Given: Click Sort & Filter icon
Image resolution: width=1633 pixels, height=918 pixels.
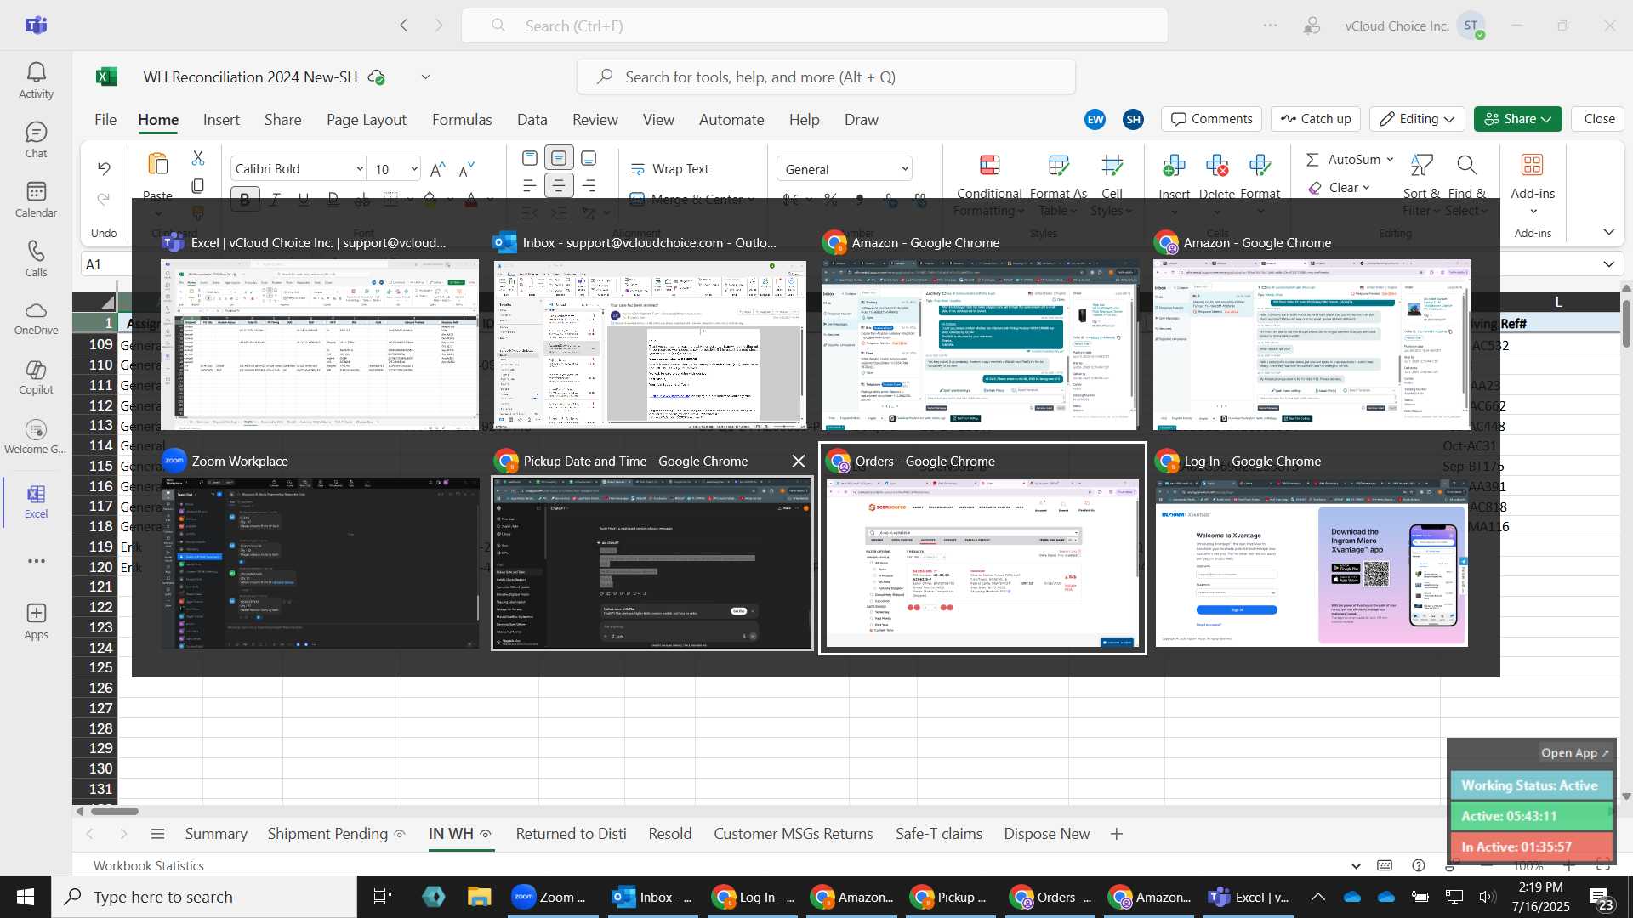Looking at the screenshot, I should [x=1421, y=165].
